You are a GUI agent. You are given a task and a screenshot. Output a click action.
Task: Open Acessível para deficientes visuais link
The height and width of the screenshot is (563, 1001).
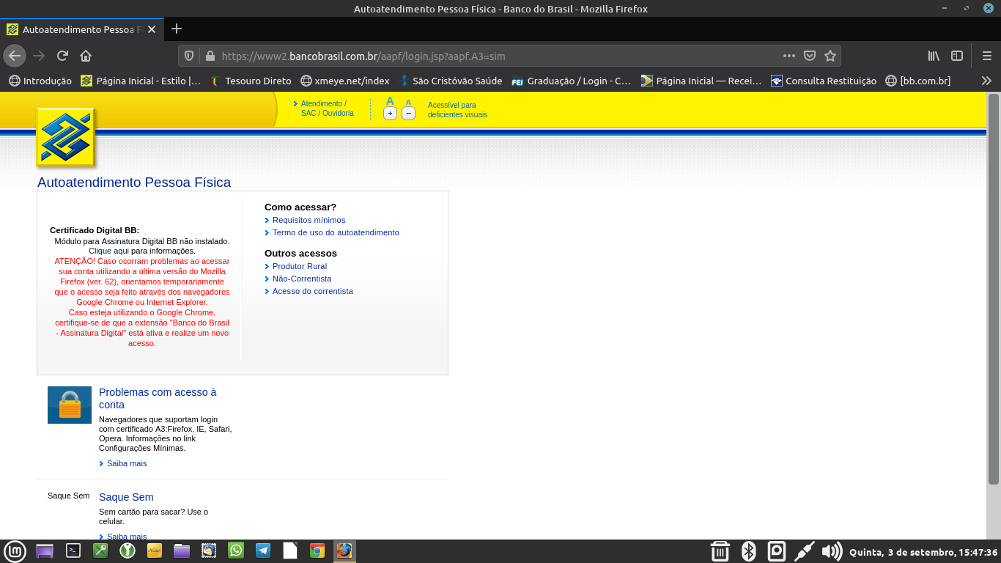point(457,110)
